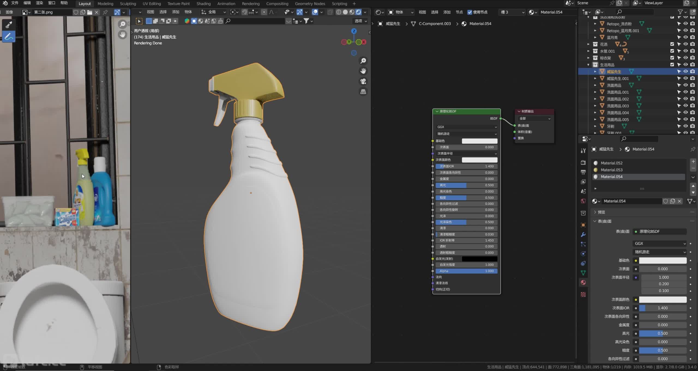The height and width of the screenshot is (371, 698).
Task: Click the viewport zoom magnifier gizmo
Action: 363,61
